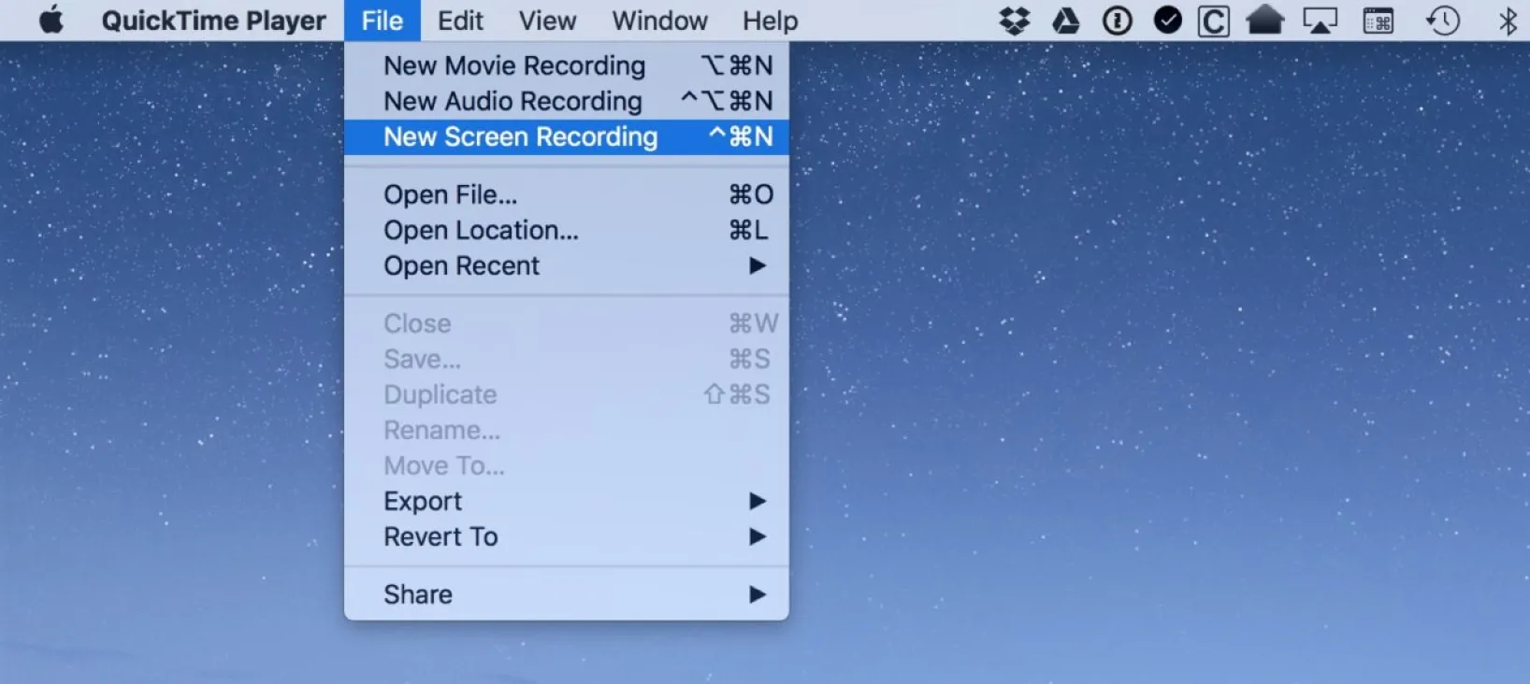Screen dimensions: 1530x684
Task: Choose Open File... from menu
Action: (x=566, y=194)
